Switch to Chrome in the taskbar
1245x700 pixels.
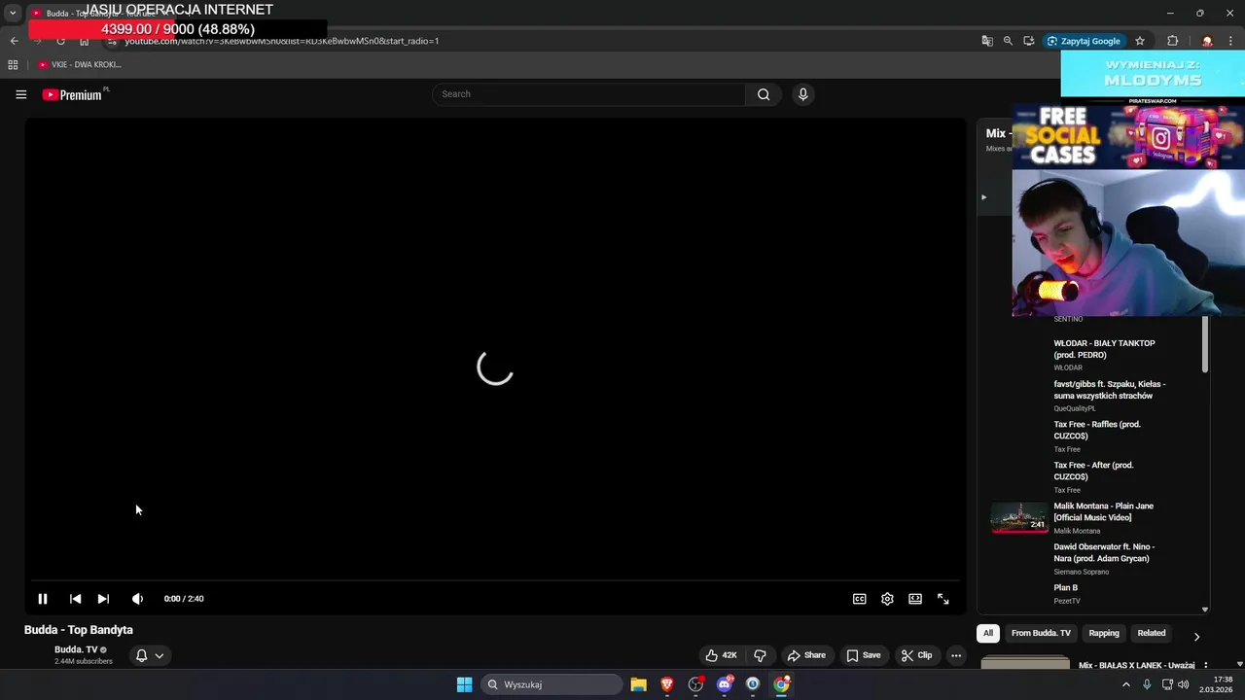click(x=782, y=684)
